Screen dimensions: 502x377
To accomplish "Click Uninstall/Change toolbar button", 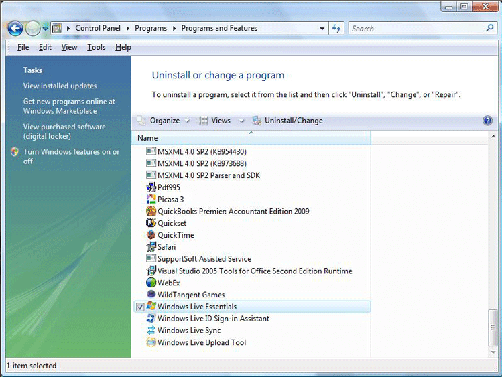I will point(288,121).
